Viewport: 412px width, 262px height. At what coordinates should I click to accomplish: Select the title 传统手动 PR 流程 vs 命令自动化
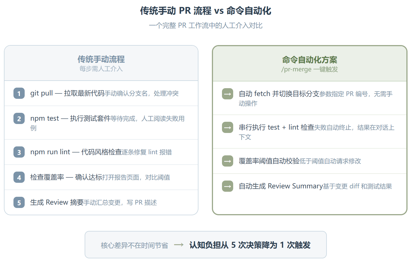coord(206,11)
